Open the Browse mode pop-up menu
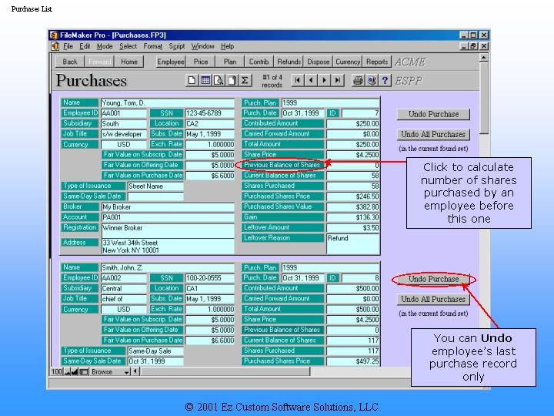 click(110, 372)
